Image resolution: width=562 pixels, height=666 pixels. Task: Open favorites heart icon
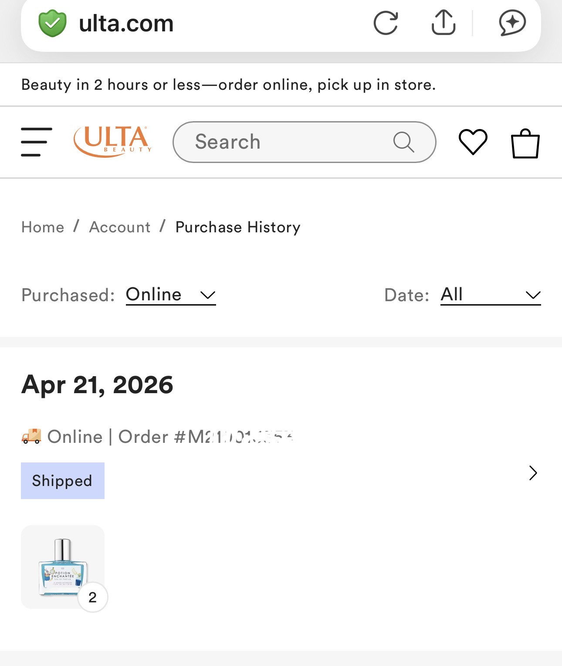coord(473,142)
